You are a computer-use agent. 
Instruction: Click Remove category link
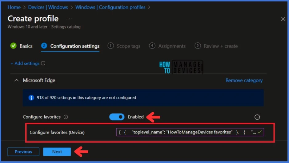point(244,80)
